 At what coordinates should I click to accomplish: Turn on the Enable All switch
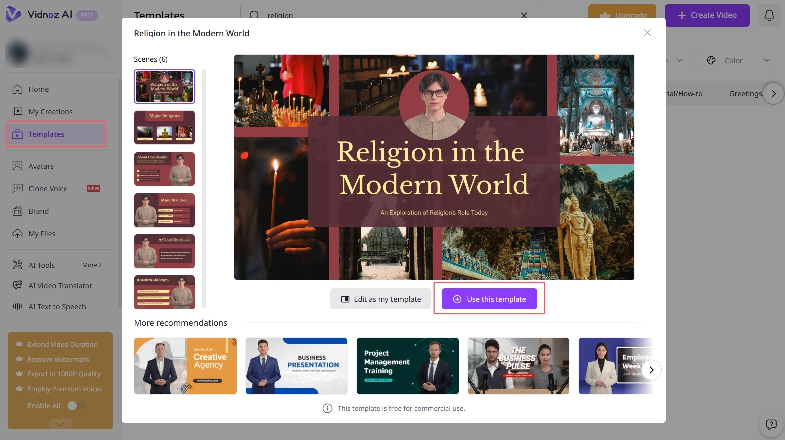[77, 405]
